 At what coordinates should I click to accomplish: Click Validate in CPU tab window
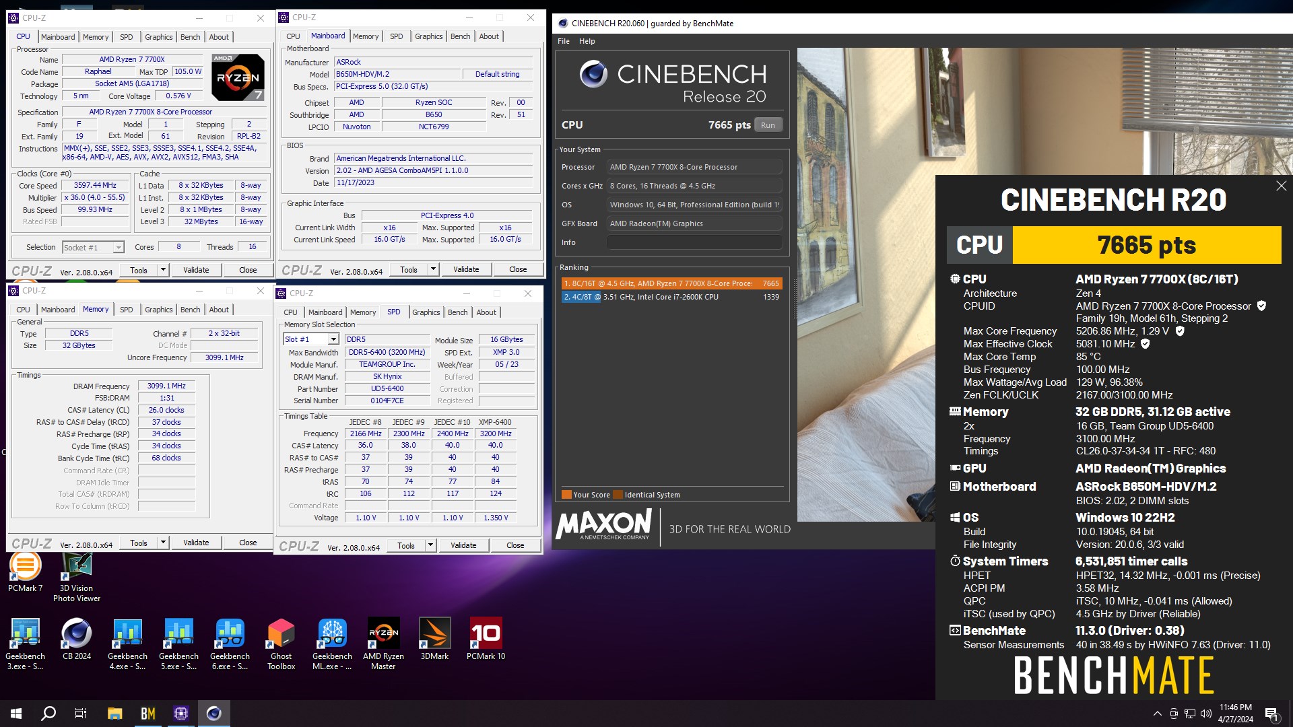(x=196, y=270)
